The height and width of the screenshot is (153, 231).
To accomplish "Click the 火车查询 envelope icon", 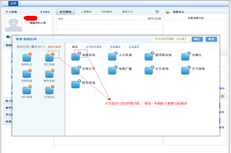I will click(149, 70).
